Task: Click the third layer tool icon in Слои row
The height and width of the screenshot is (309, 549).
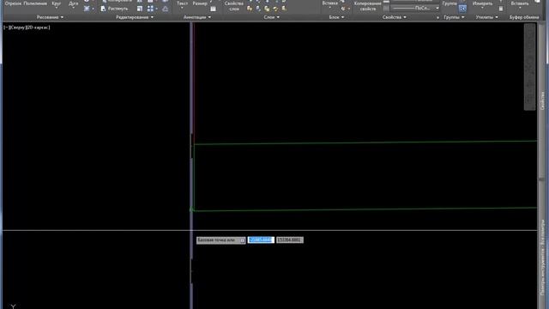Action: tap(267, 9)
